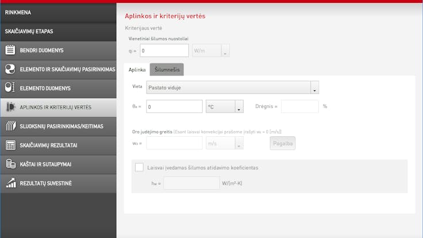The height and width of the screenshot is (238, 423).
Task: Click the Skaičiavimų rezultatai calculator icon
Action: coord(10,145)
